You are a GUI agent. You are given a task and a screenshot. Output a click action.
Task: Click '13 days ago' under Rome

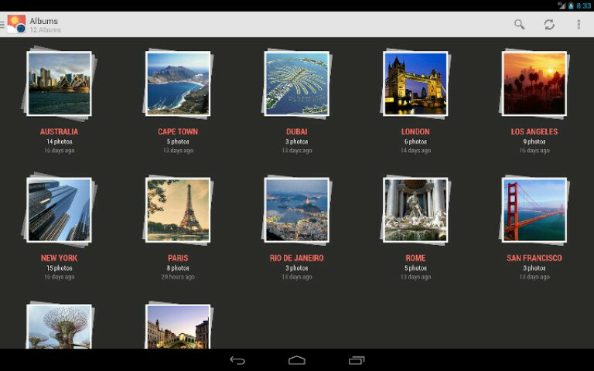point(415,277)
